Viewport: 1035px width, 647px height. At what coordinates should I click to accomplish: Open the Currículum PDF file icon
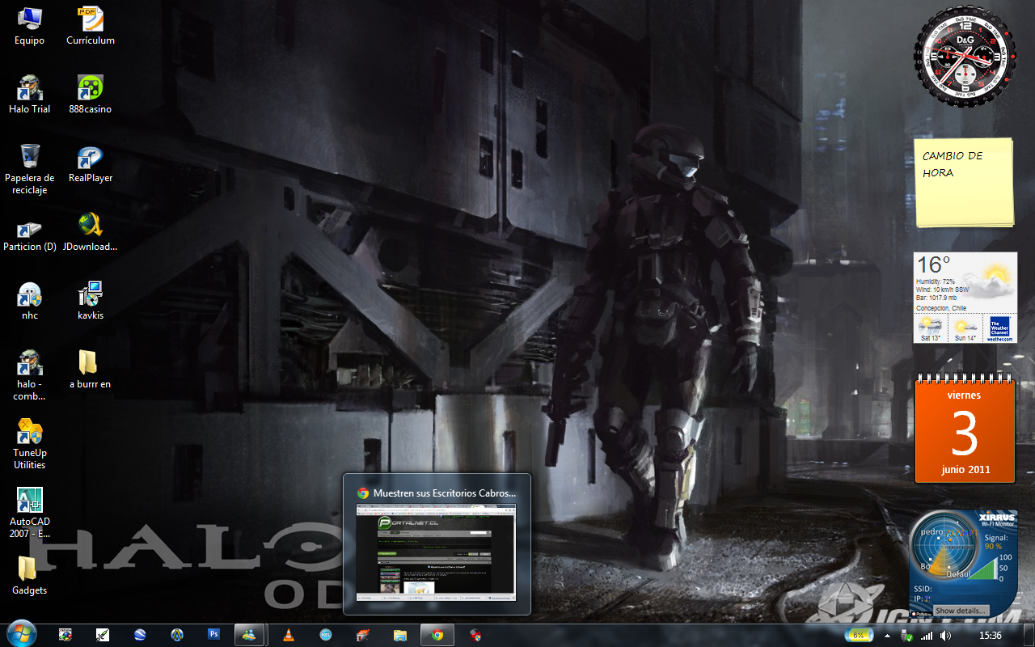point(90,26)
